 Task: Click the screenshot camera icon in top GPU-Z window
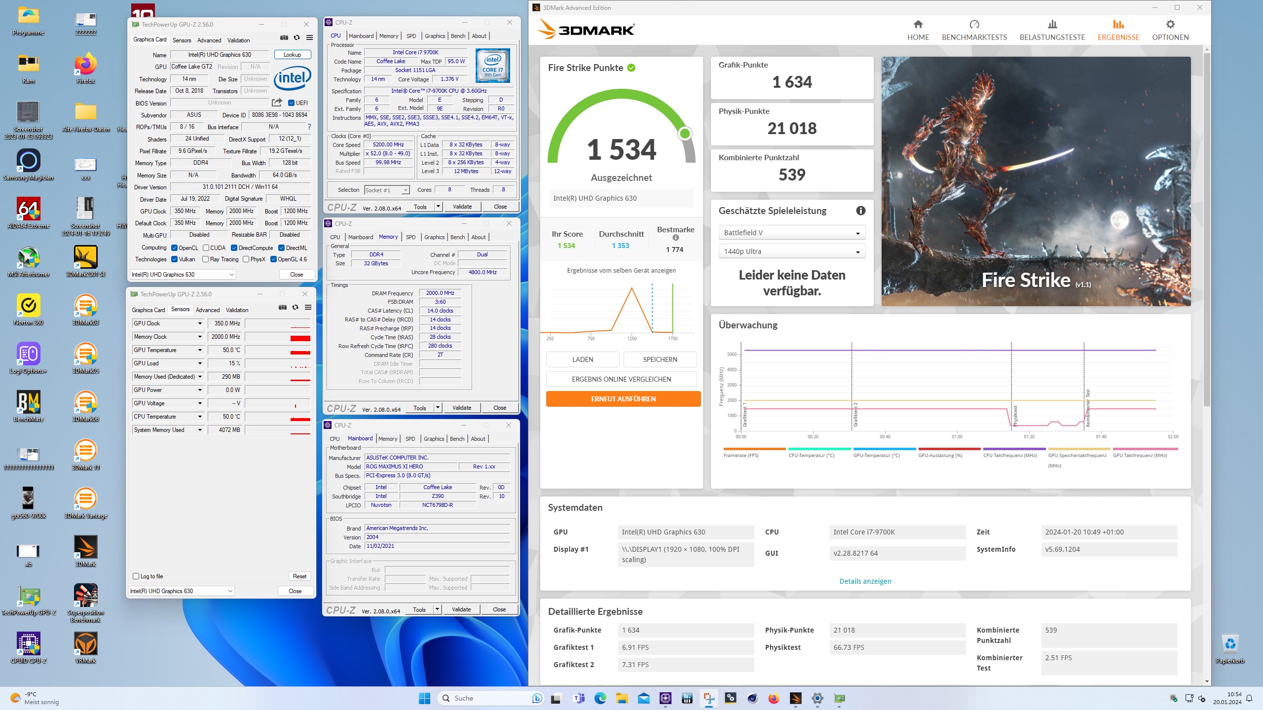tap(284, 37)
